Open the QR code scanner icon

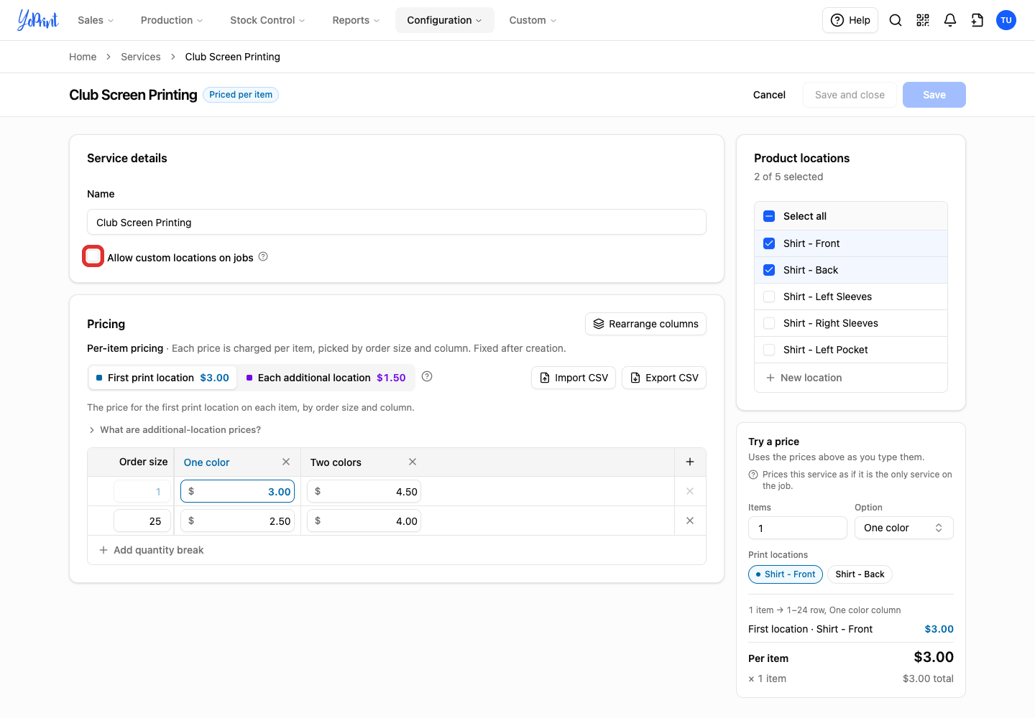923,20
